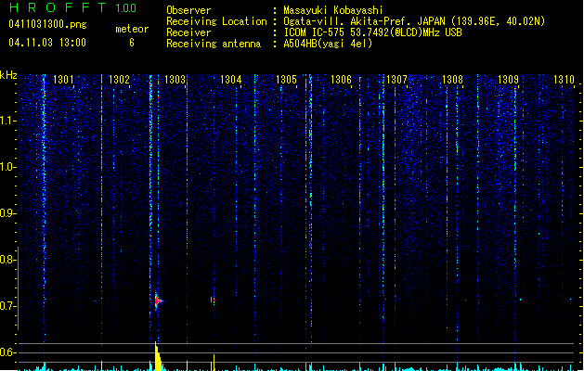The width and height of the screenshot is (584, 371).
Task: Click observer name Masayuki Kobayashi
Action: (x=333, y=10)
